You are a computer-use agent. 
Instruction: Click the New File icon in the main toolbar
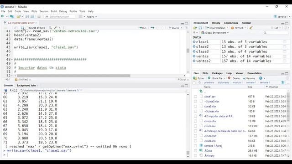(x=3, y=16)
